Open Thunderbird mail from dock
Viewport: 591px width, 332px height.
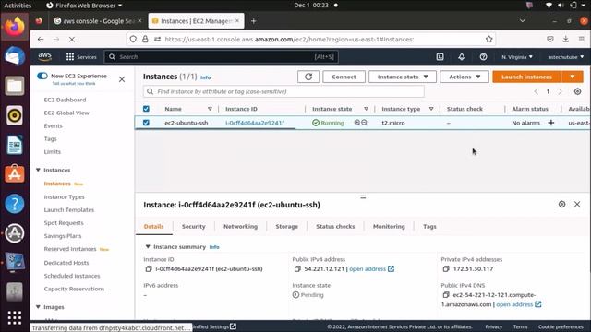[15, 56]
